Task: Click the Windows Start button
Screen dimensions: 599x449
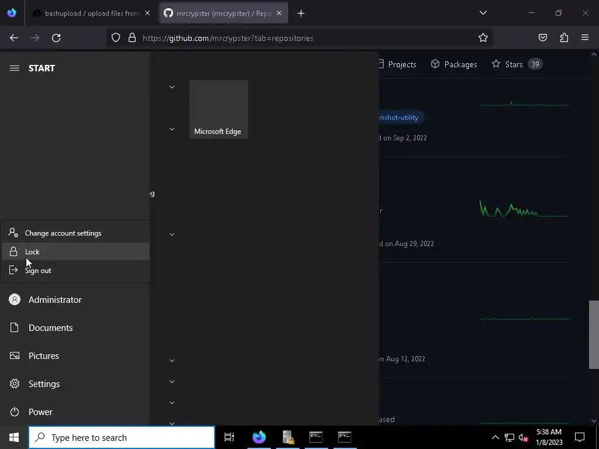Action: (14, 437)
